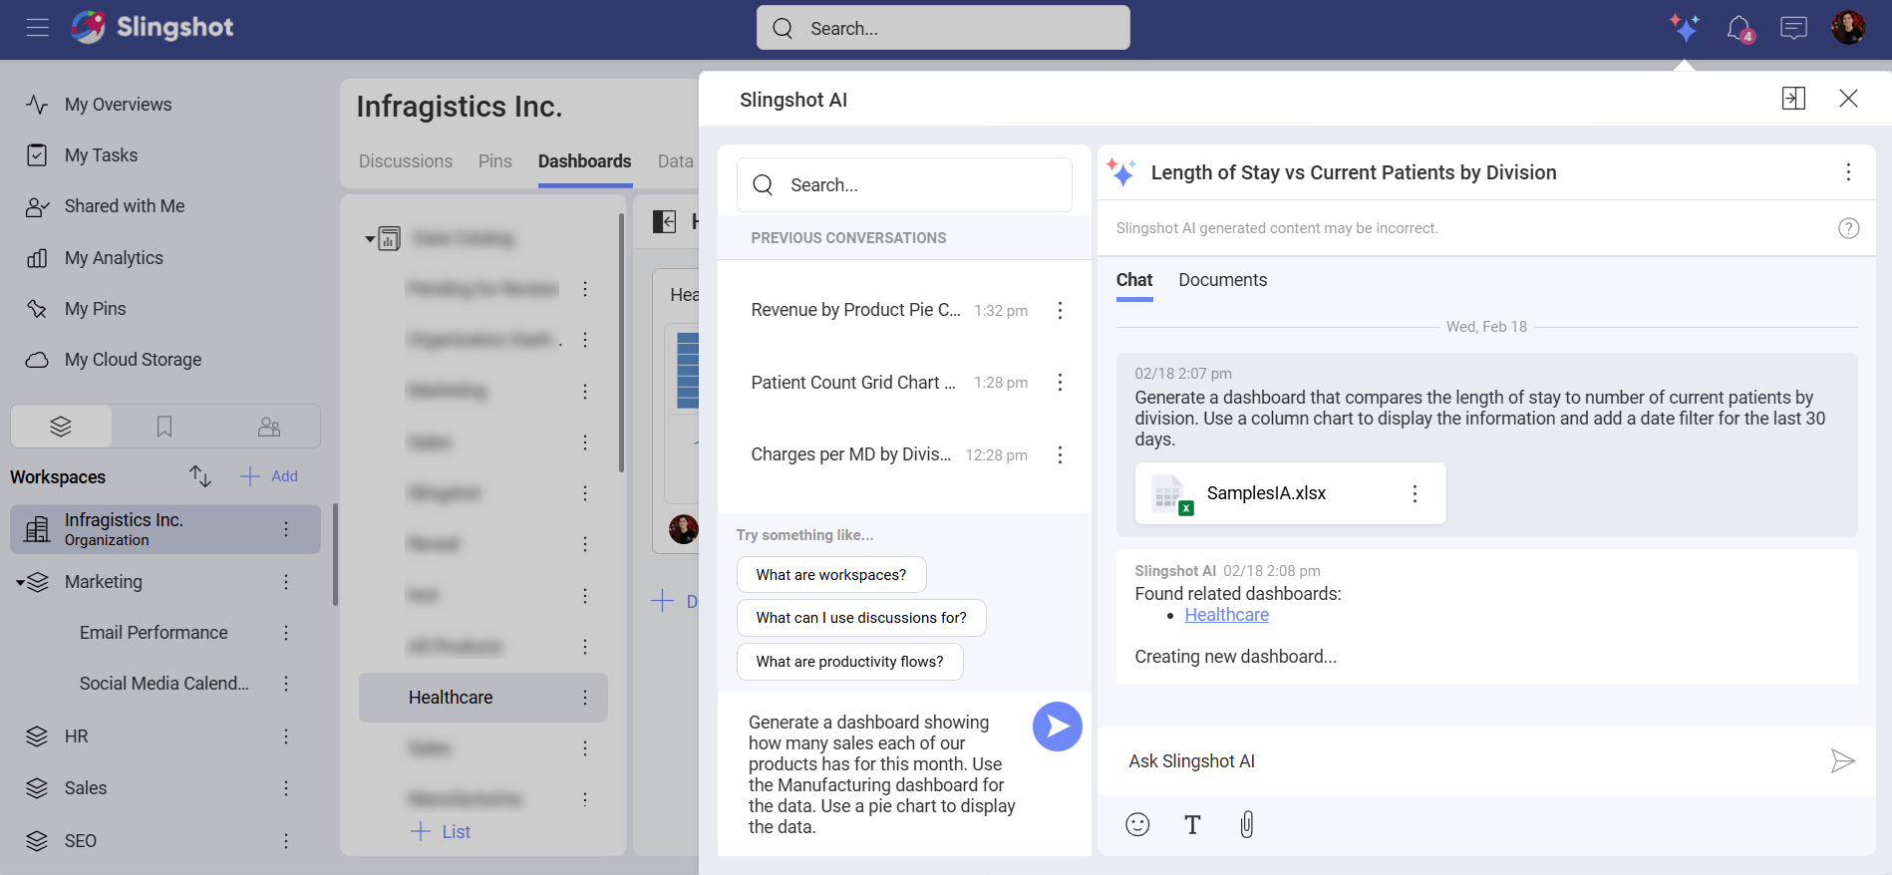The height and width of the screenshot is (875, 1892).
Task: Open the chat messages icon in header
Action: pyautogui.click(x=1793, y=28)
